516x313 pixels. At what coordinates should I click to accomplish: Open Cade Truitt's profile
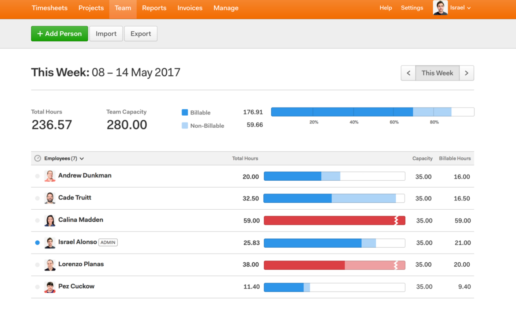point(75,197)
